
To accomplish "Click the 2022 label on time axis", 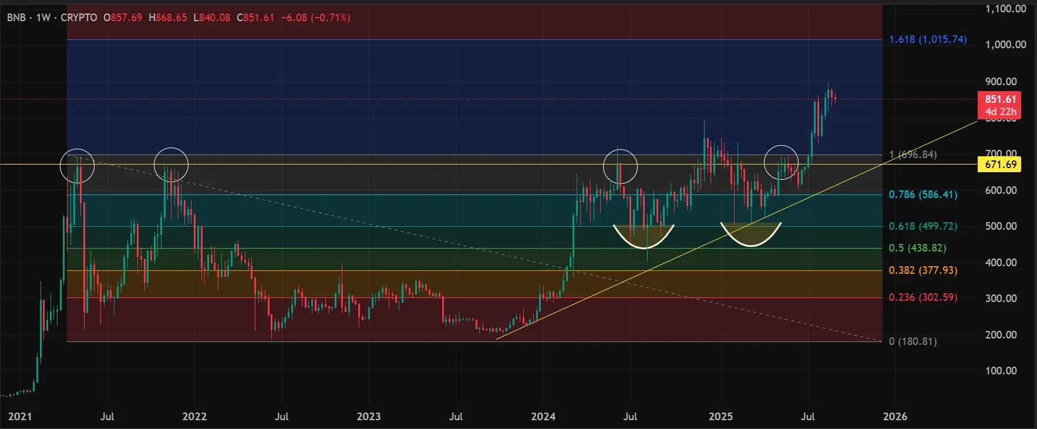I will pyautogui.click(x=194, y=417).
